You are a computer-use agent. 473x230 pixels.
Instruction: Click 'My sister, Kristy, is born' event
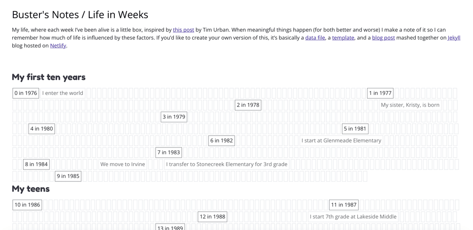point(410,105)
